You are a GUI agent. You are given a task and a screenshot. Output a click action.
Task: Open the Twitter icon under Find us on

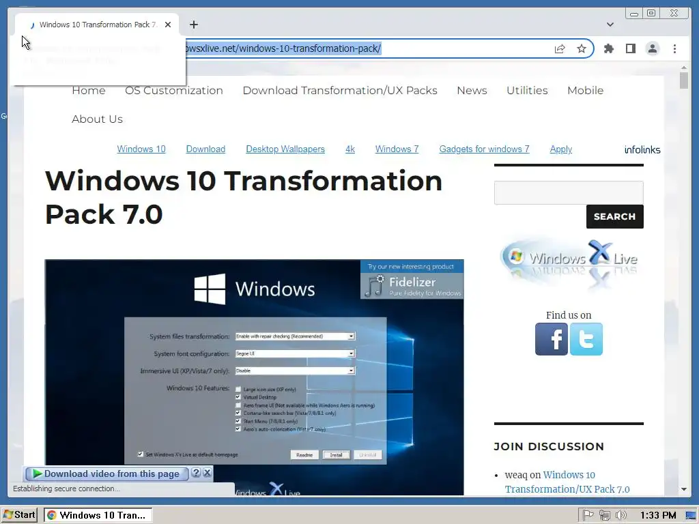coord(586,339)
